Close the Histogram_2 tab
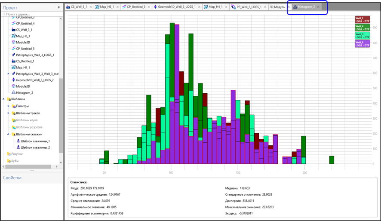The height and width of the screenshot is (221, 381). point(318,7)
